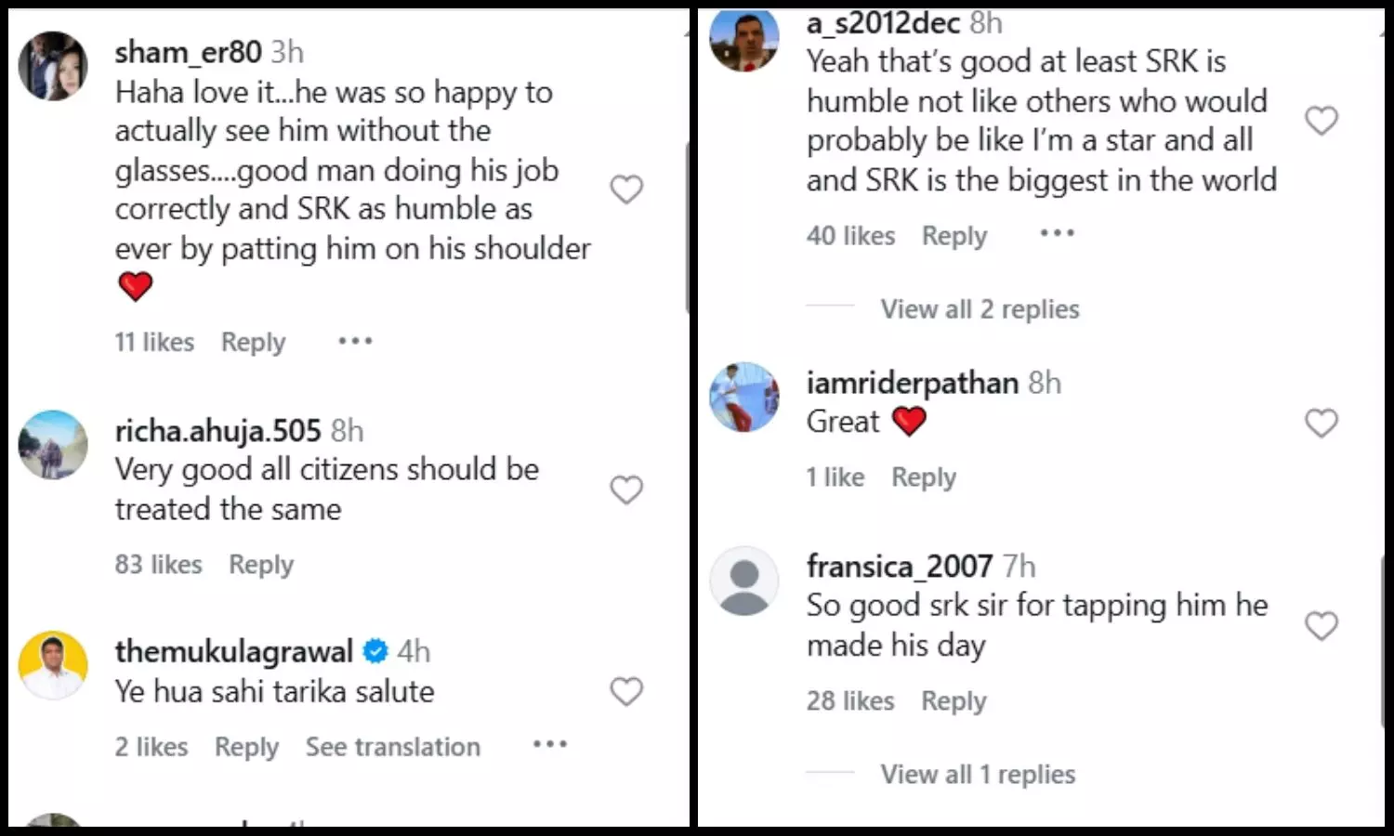The height and width of the screenshot is (836, 1394).
Task: View the 83 likes on richa.ahuja.505's comment
Action: point(159,565)
